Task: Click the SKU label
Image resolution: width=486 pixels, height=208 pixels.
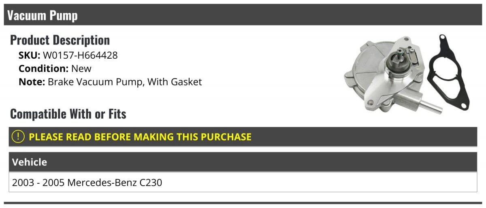Action: (x=29, y=55)
